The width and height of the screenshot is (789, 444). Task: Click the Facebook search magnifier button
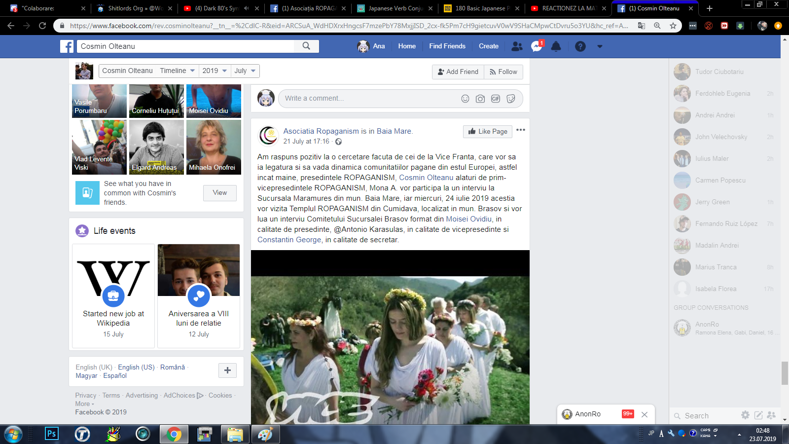pos(306,46)
